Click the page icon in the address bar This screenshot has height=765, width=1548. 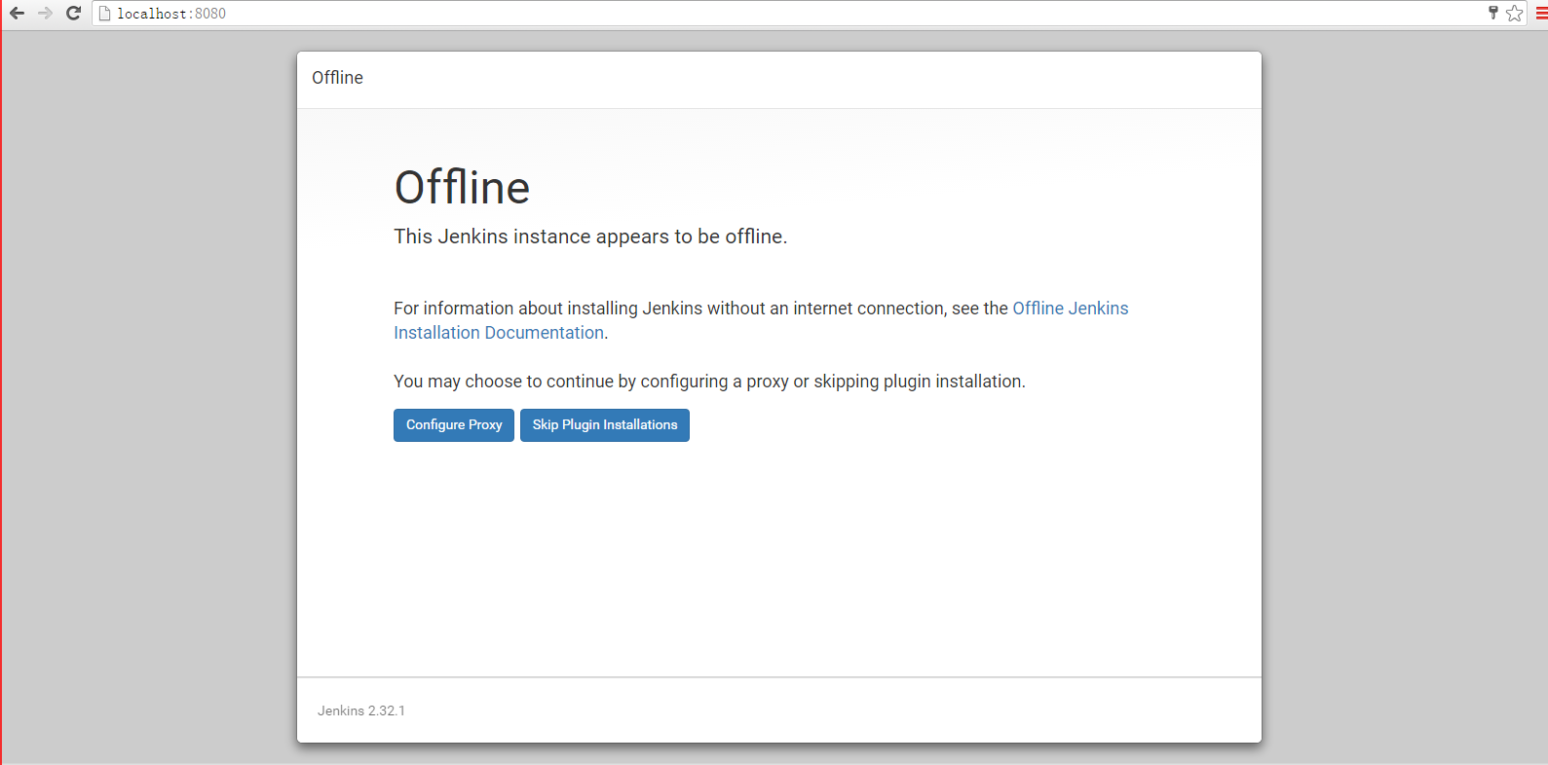pos(105,14)
